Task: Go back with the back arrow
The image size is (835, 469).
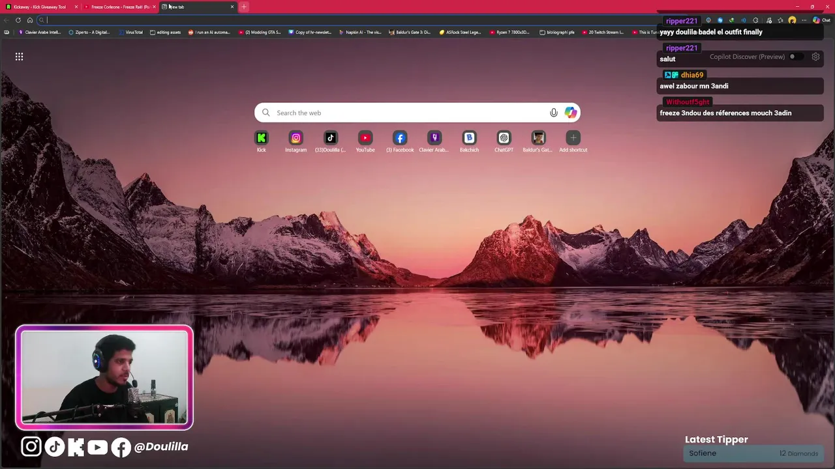Action: (7, 20)
